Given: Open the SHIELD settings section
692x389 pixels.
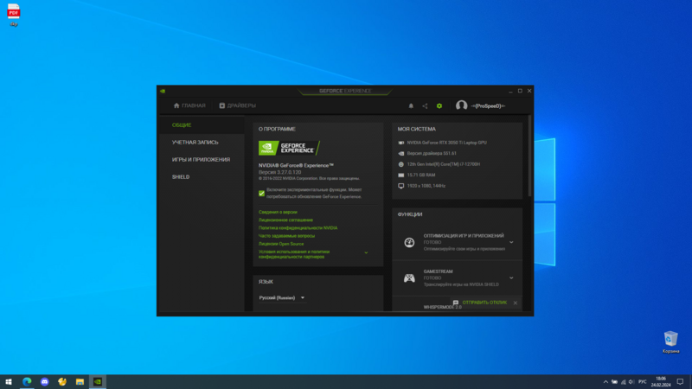Looking at the screenshot, I should tap(181, 177).
